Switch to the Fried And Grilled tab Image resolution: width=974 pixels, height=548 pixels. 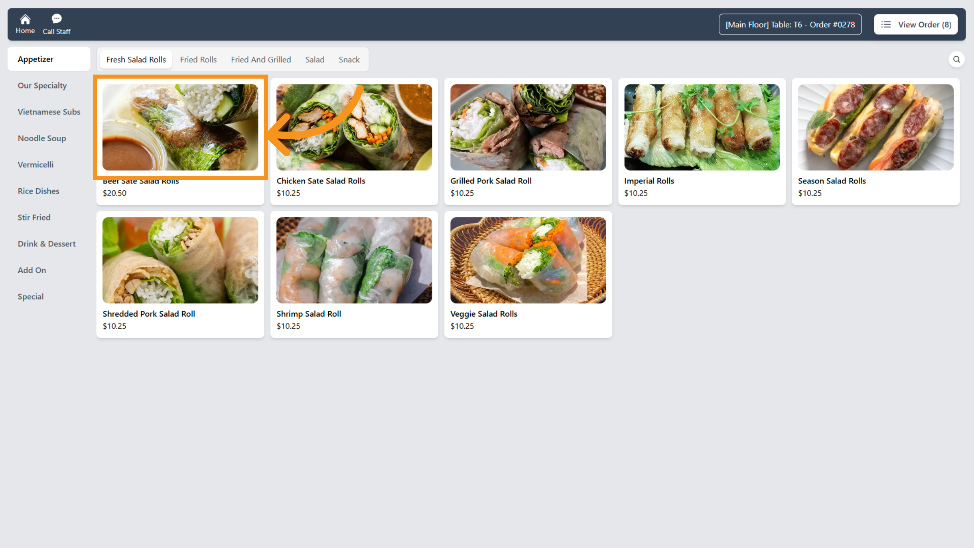click(x=261, y=59)
